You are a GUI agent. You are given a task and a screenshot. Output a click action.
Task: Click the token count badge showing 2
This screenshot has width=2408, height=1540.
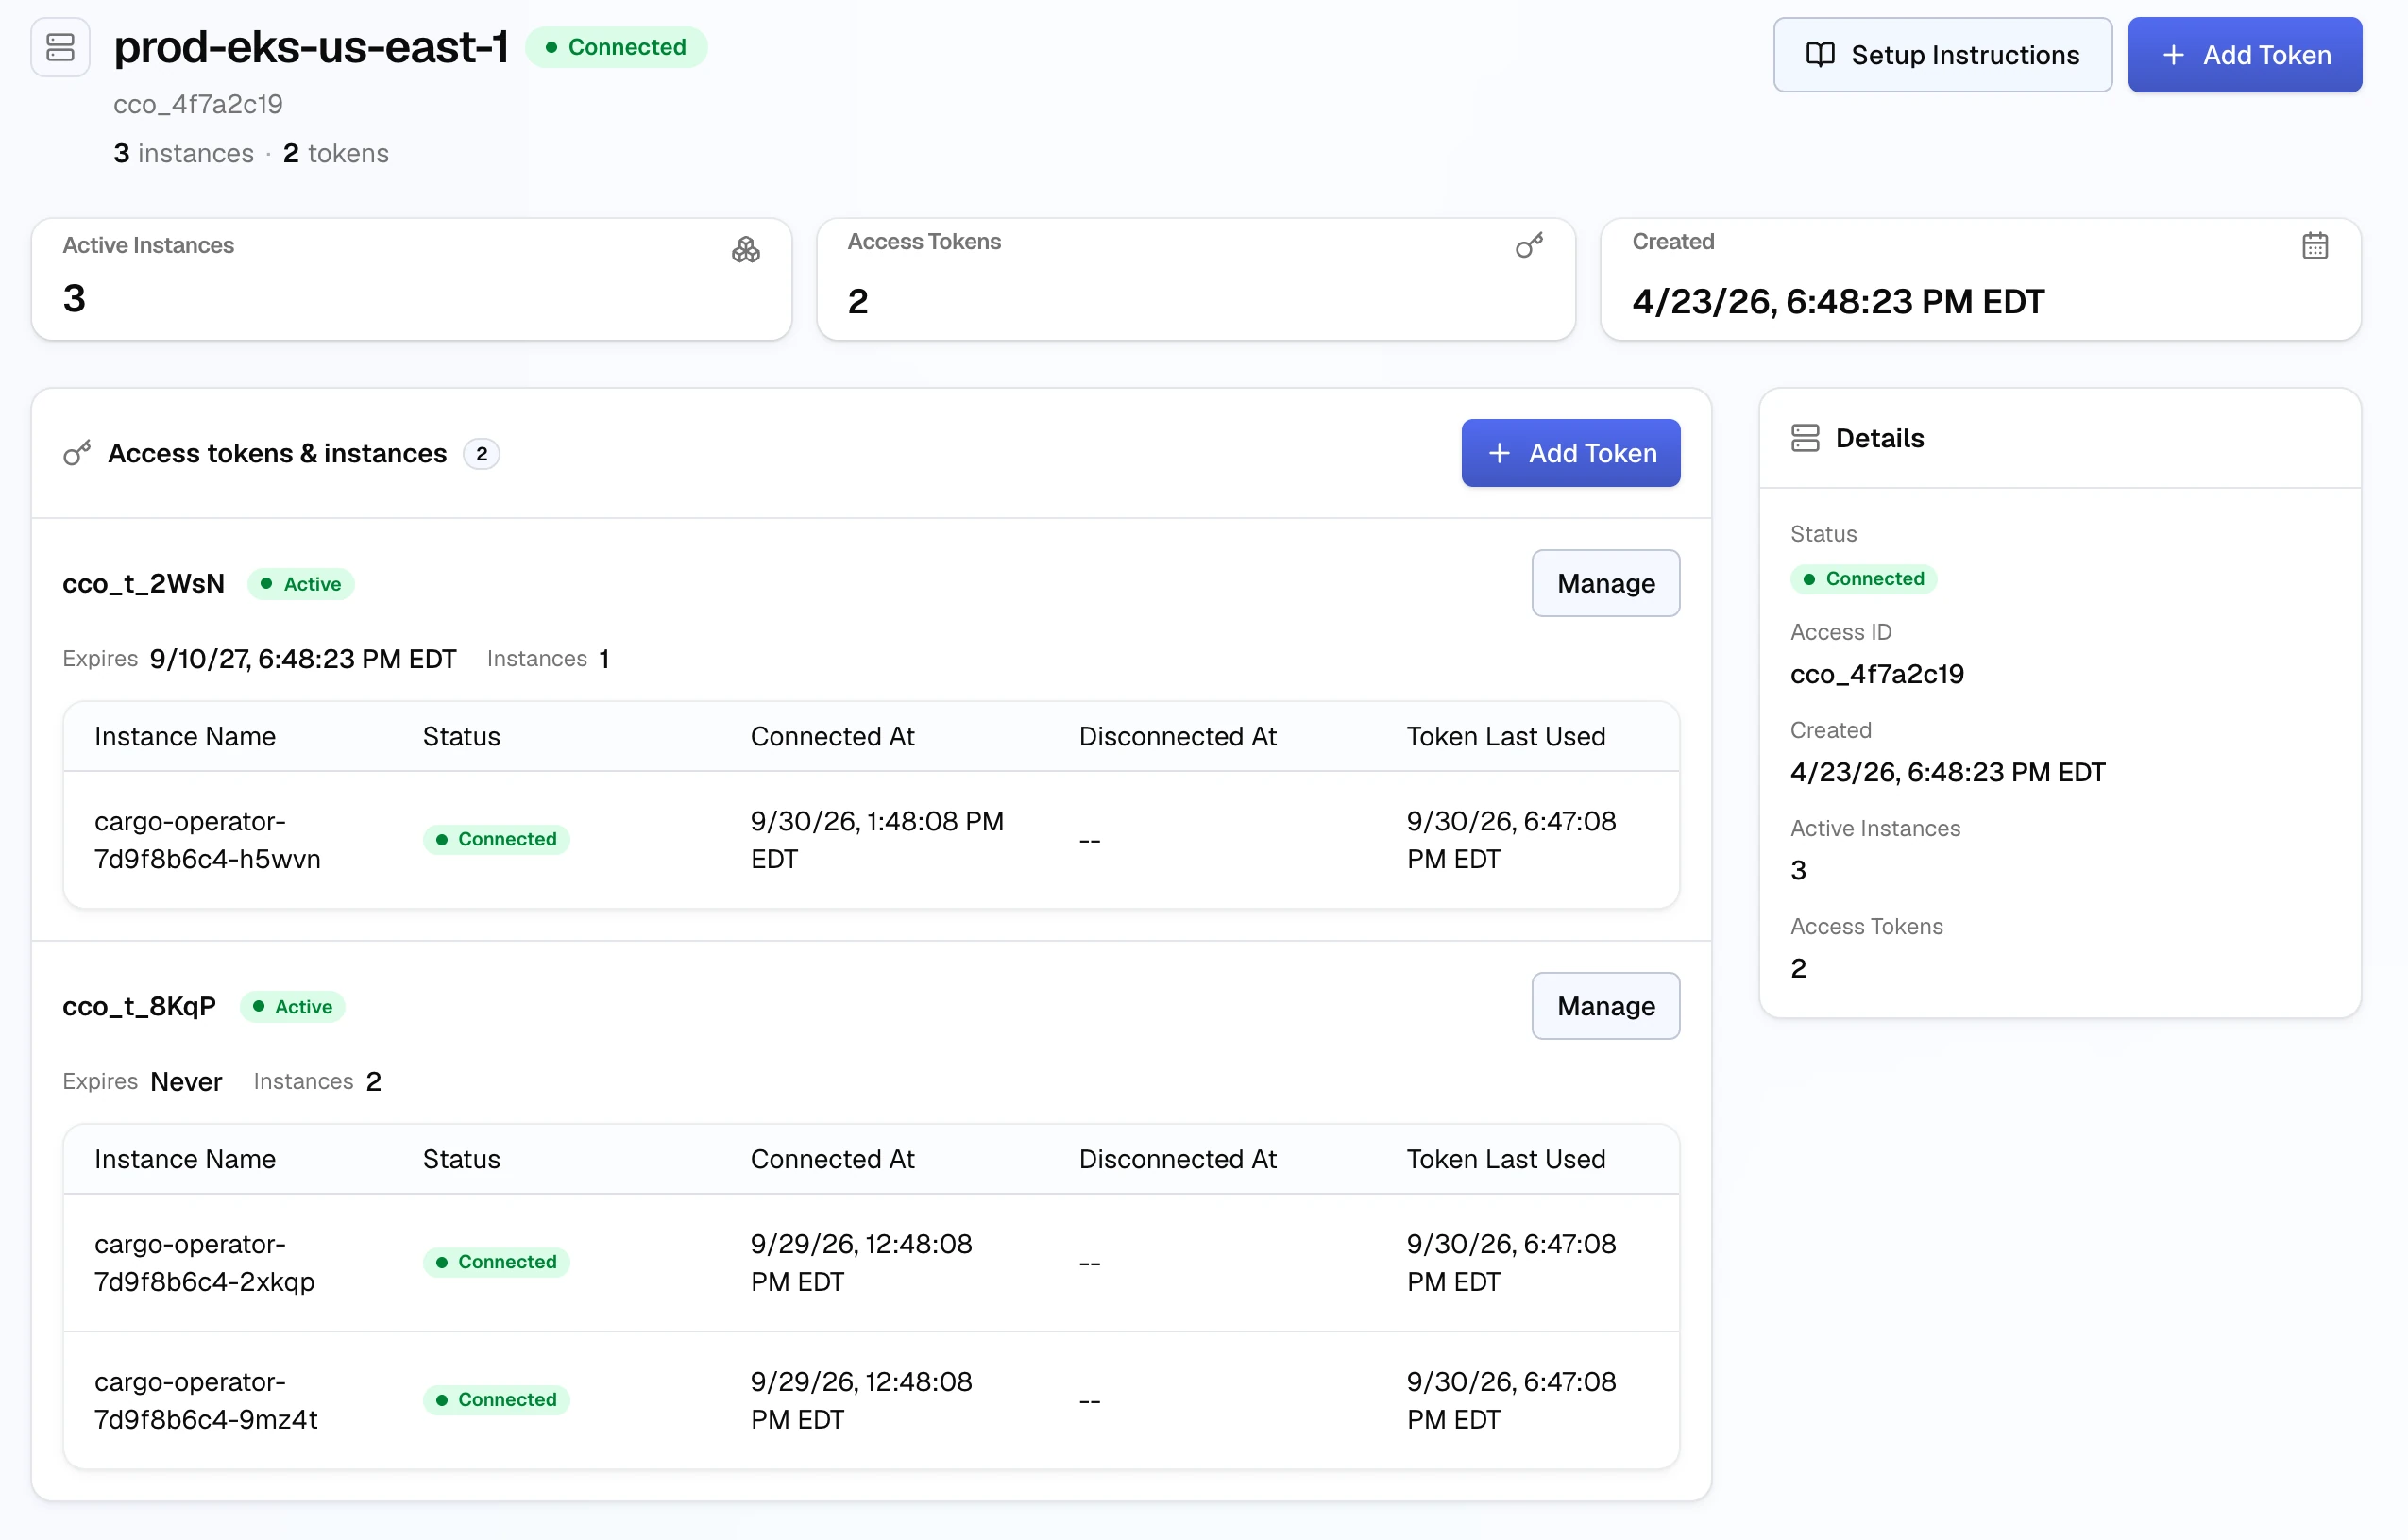[482, 454]
